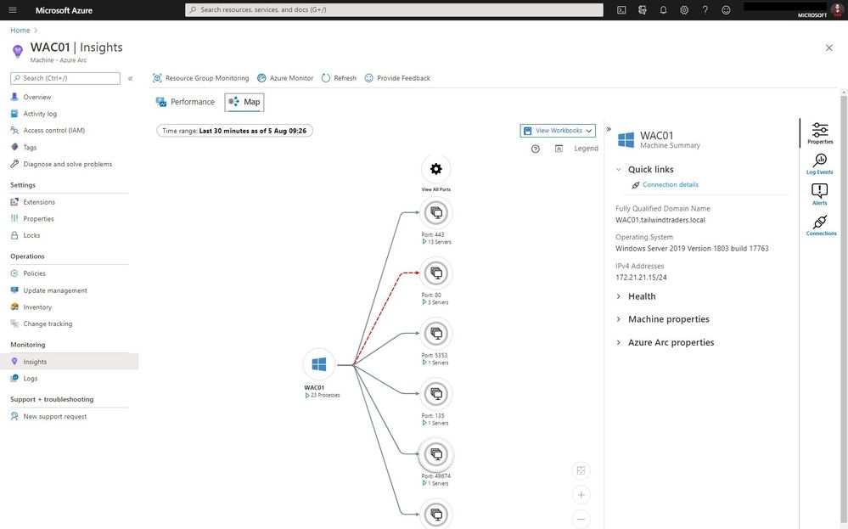Click the Azure Monitor button
This screenshot has width=848, height=529.
(285, 78)
